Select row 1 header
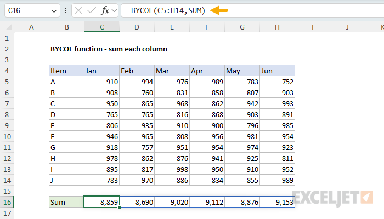Viewport: 384px width, 219px height. (7, 38)
